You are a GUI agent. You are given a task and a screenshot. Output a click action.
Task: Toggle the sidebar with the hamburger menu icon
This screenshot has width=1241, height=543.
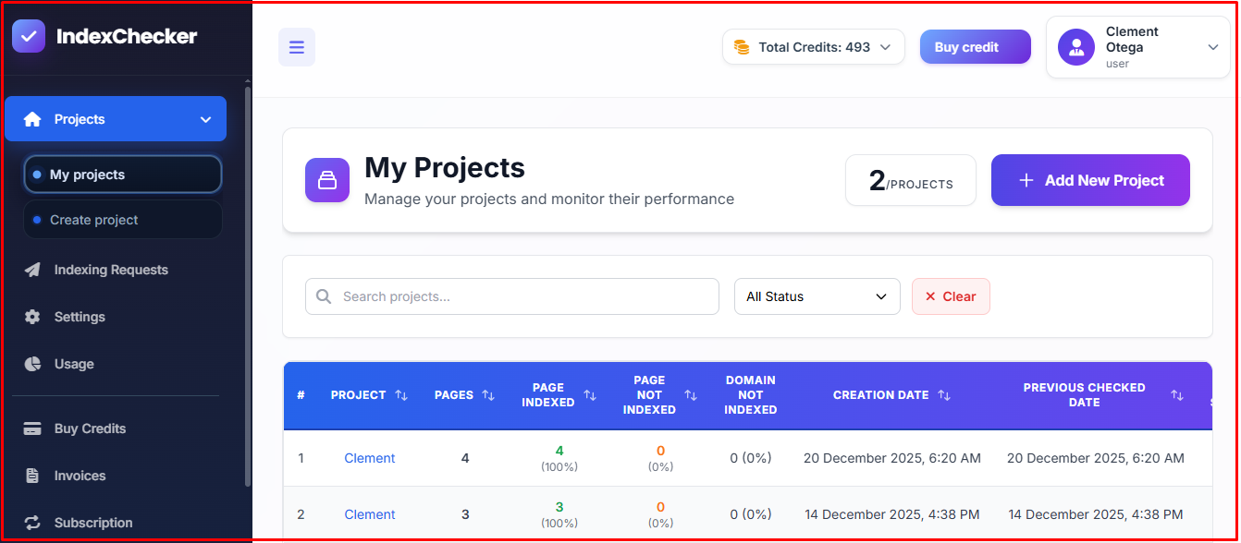coord(297,47)
